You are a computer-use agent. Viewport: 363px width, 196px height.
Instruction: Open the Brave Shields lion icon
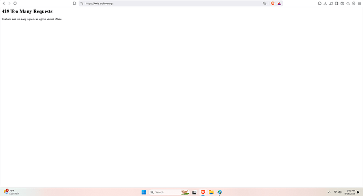point(273,4)
